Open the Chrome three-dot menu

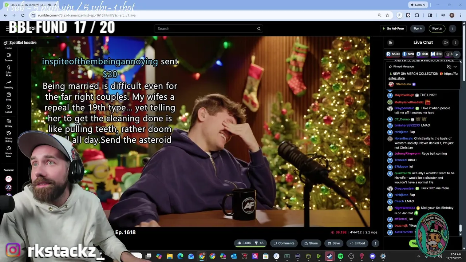[460, 15]
